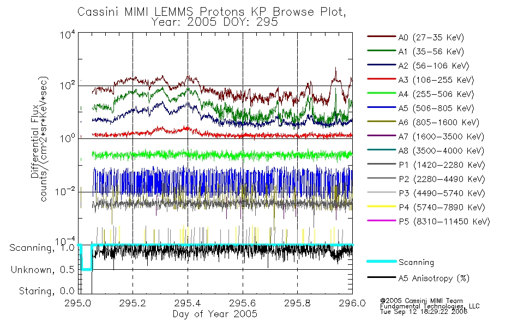The width and height of the screenshot is (518, 327).
Task: Click the purple A7 legend line
Action: (x=381, y=135)
